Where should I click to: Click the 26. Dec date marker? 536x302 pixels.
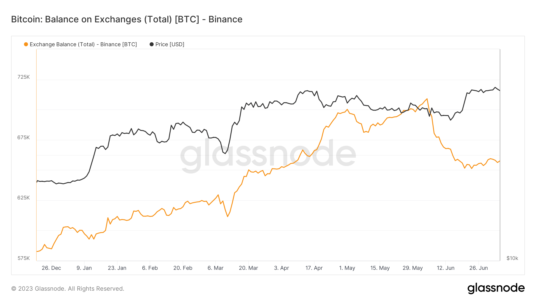(x=51, y=268)
